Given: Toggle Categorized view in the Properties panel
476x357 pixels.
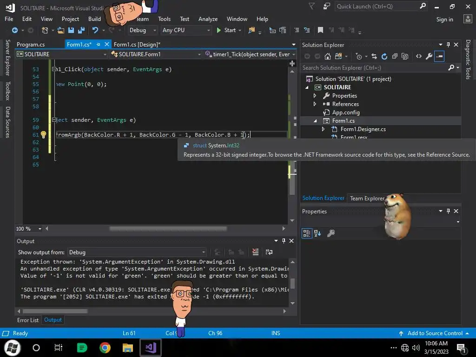Looking at the screenshot, I should (307, 233).
